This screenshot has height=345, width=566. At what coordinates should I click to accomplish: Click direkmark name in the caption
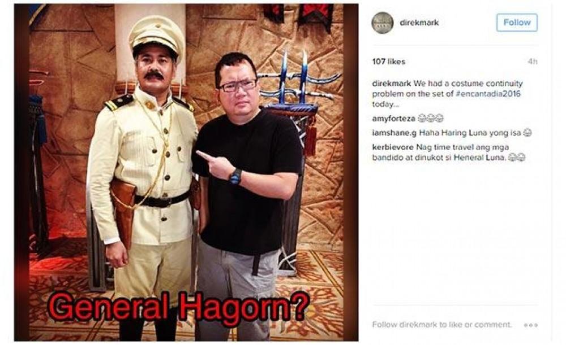pyautogui.click(x=391, y=83)
